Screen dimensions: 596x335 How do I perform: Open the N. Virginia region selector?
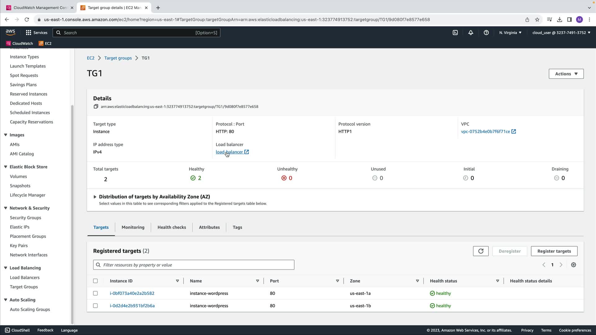point(510,33)
